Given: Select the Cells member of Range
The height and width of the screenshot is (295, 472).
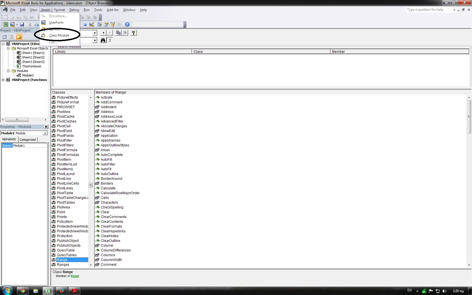Looking at the screenshot, I should tap(105, 198).
